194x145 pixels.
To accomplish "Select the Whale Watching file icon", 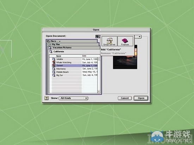I will (54, 62).
